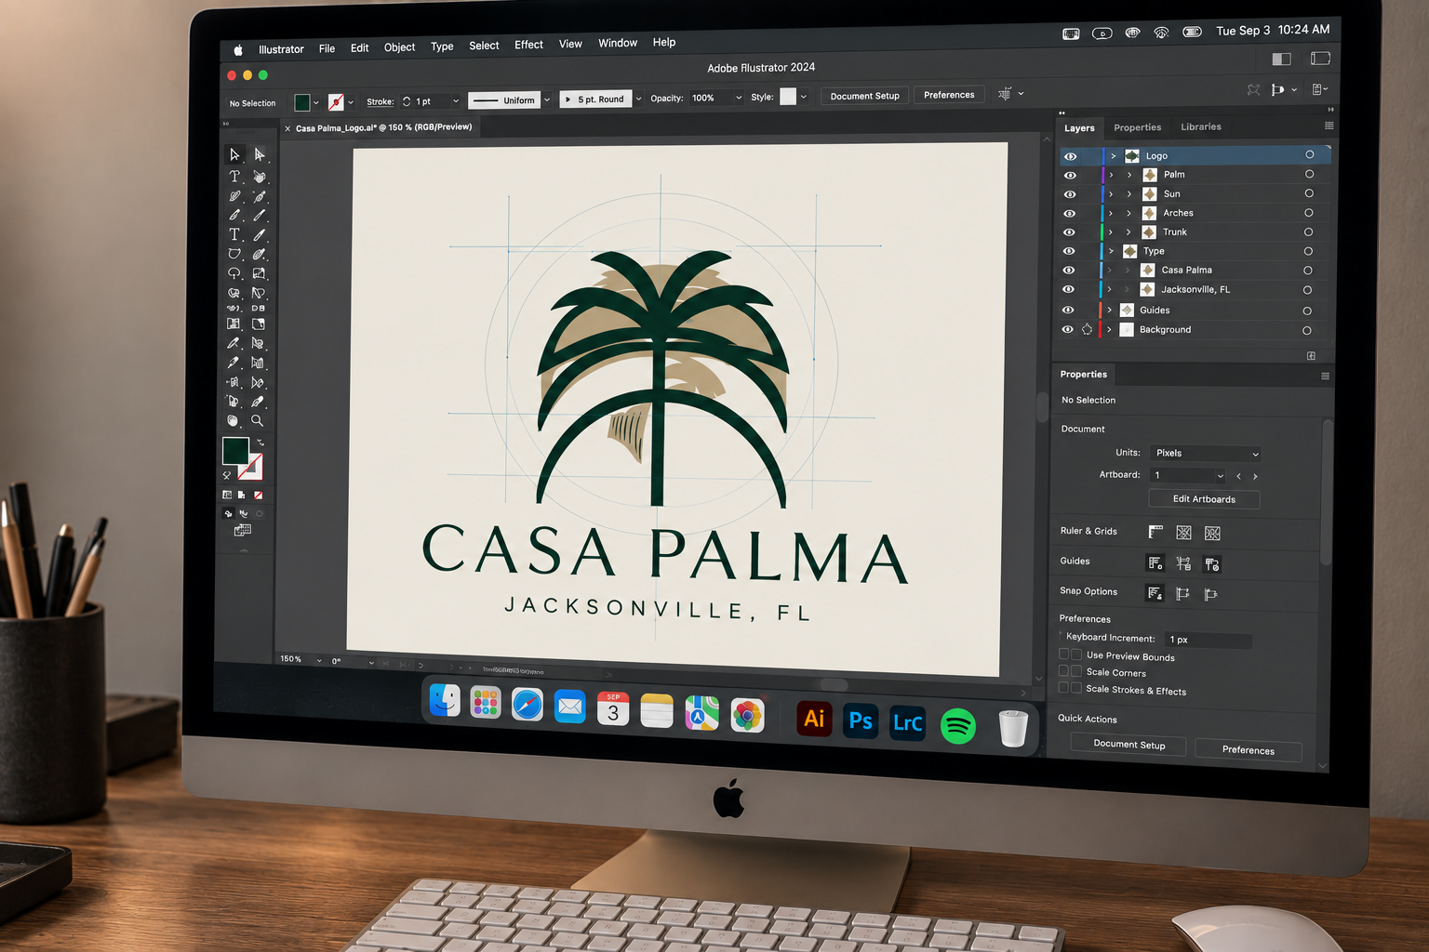1429x952 pixels.
Task: Click Document Setup in control bar
Action: [864, 96]
